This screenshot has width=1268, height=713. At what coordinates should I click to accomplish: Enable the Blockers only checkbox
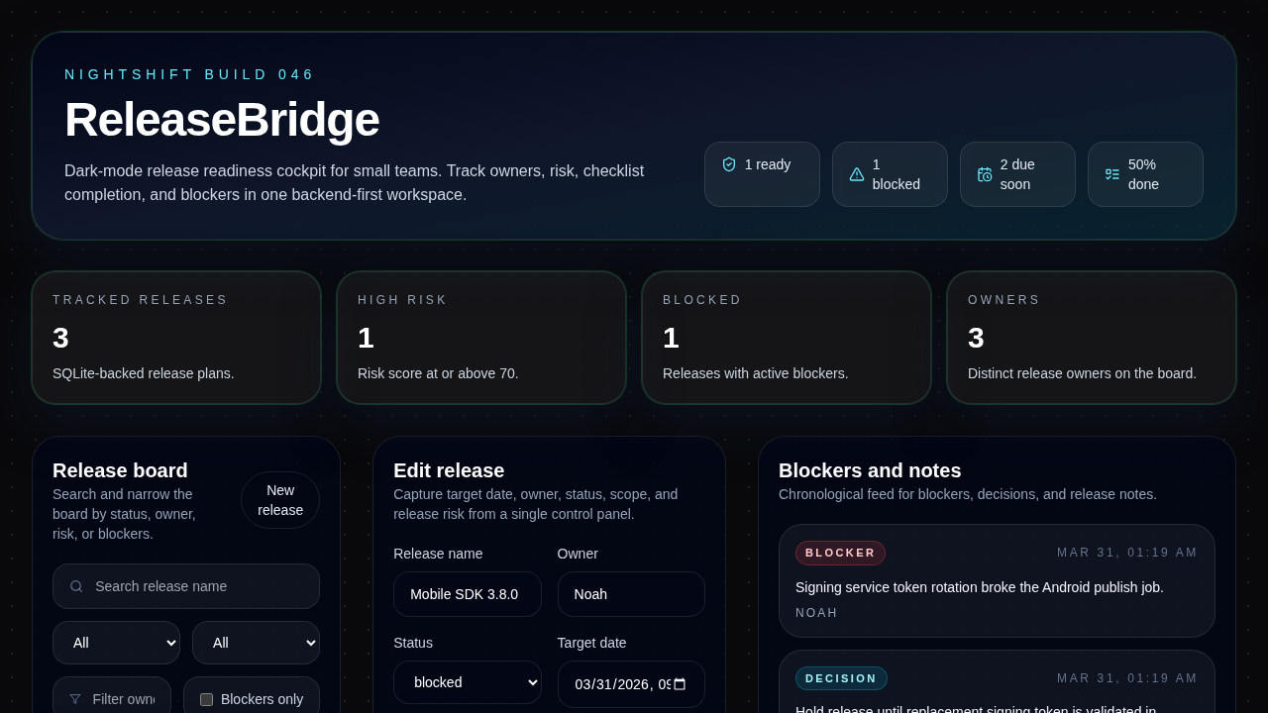pyautogui.click(x=207, y=699)
